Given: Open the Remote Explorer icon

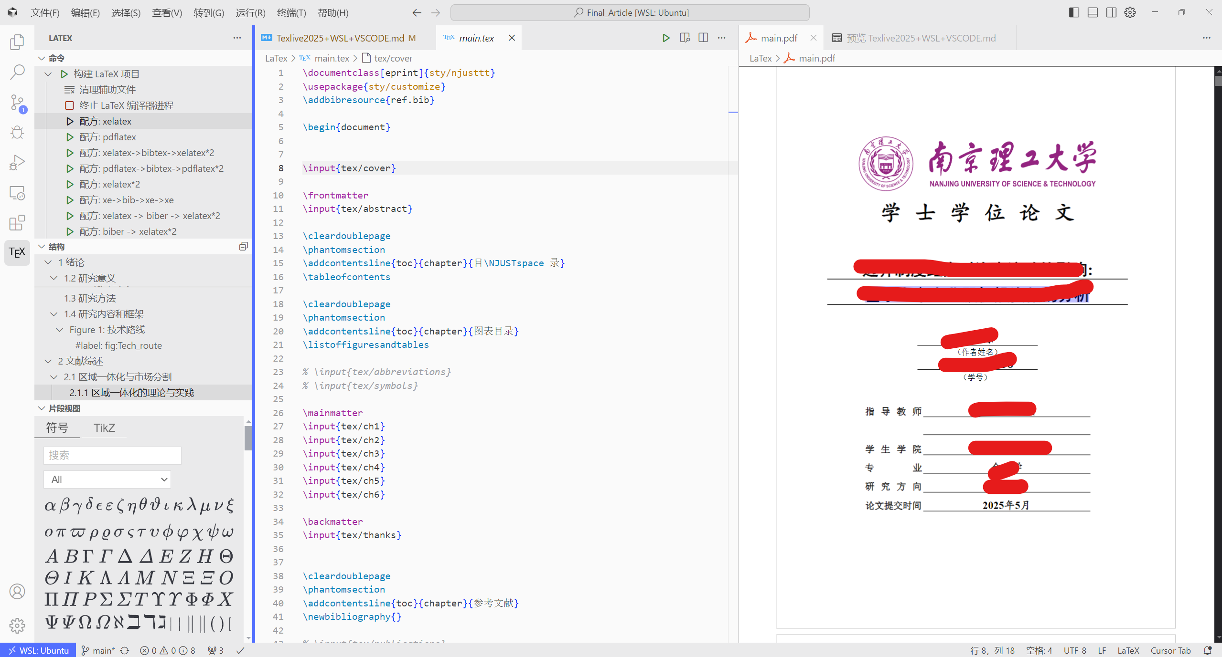Looking at the screenshot, I should click(17, 193).
